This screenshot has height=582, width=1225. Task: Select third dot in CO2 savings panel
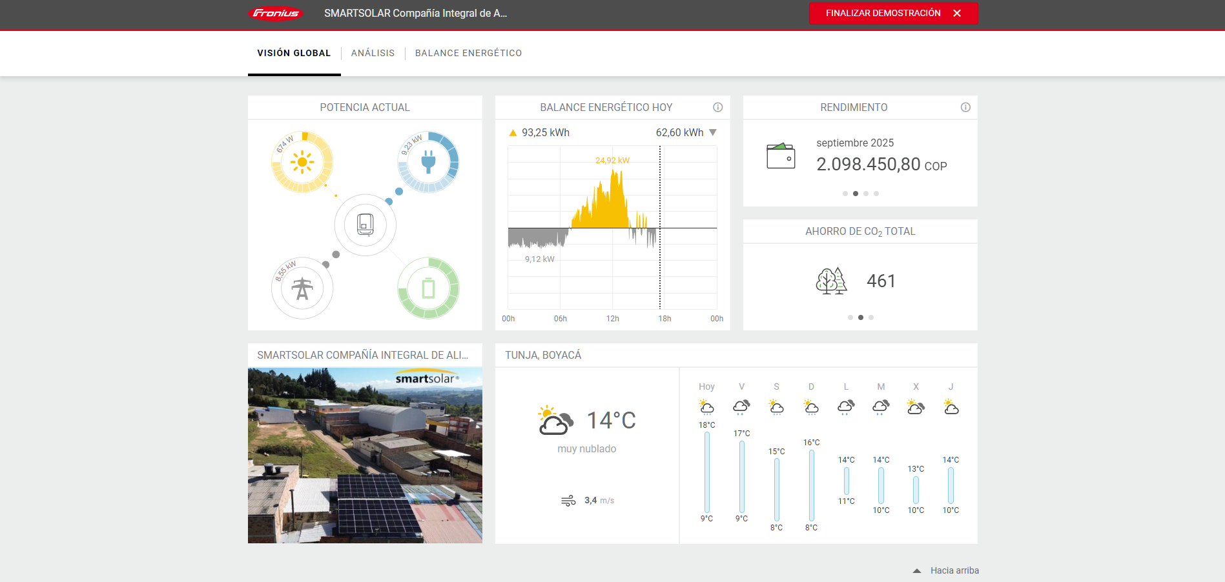tap(871, 317)
